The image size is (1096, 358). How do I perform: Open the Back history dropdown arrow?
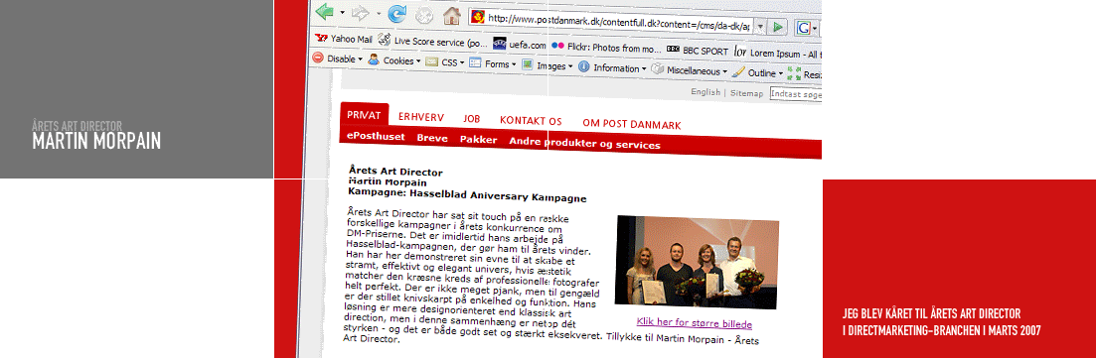coord(342,13)
